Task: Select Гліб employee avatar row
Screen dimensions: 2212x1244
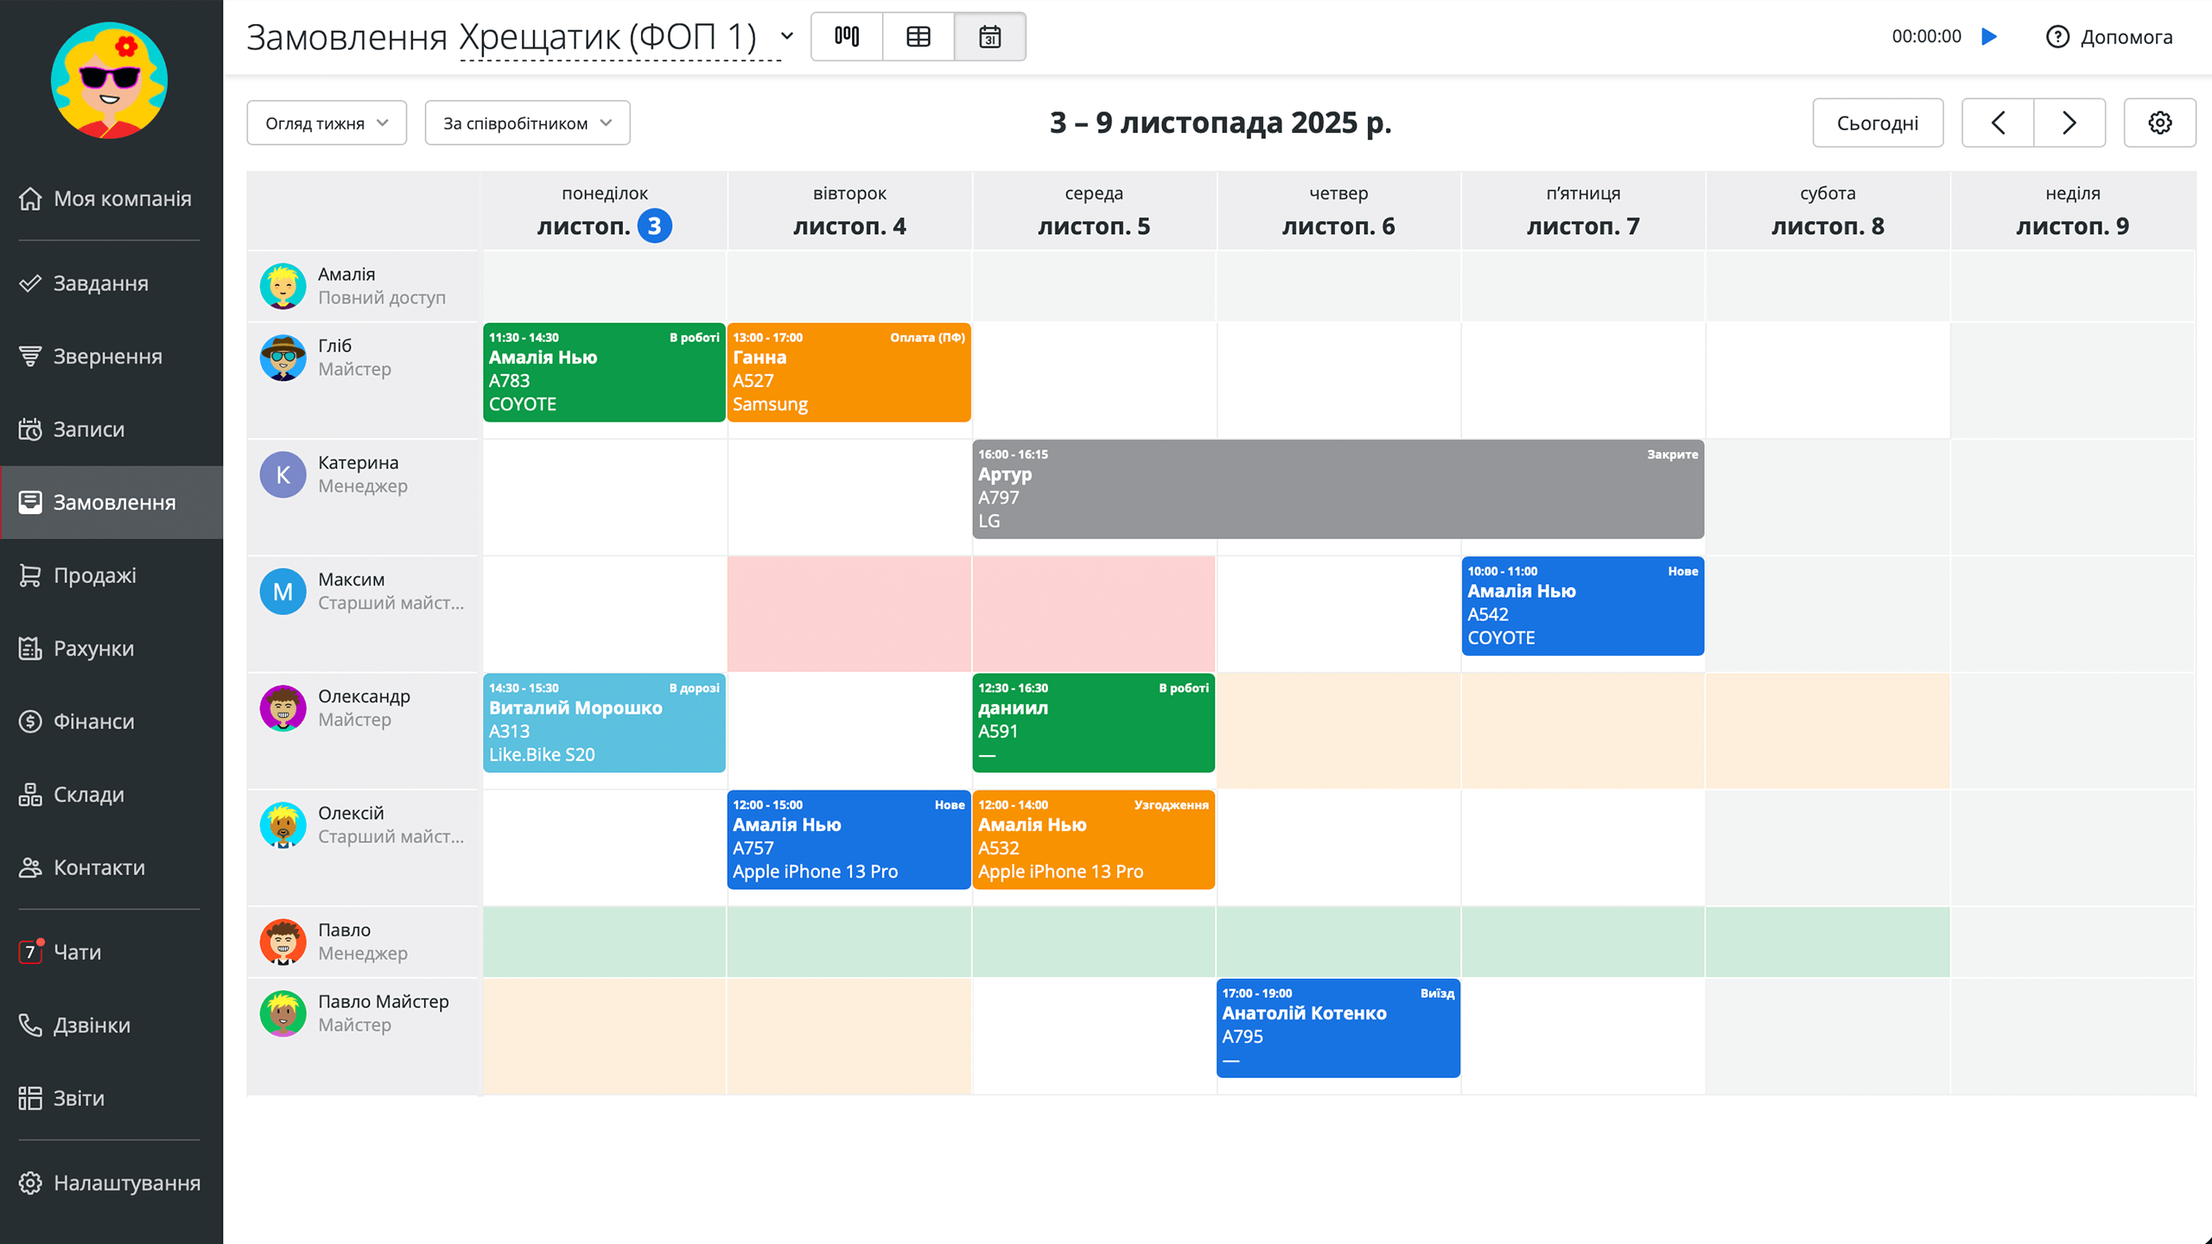Action: click(x=283, y=358)
